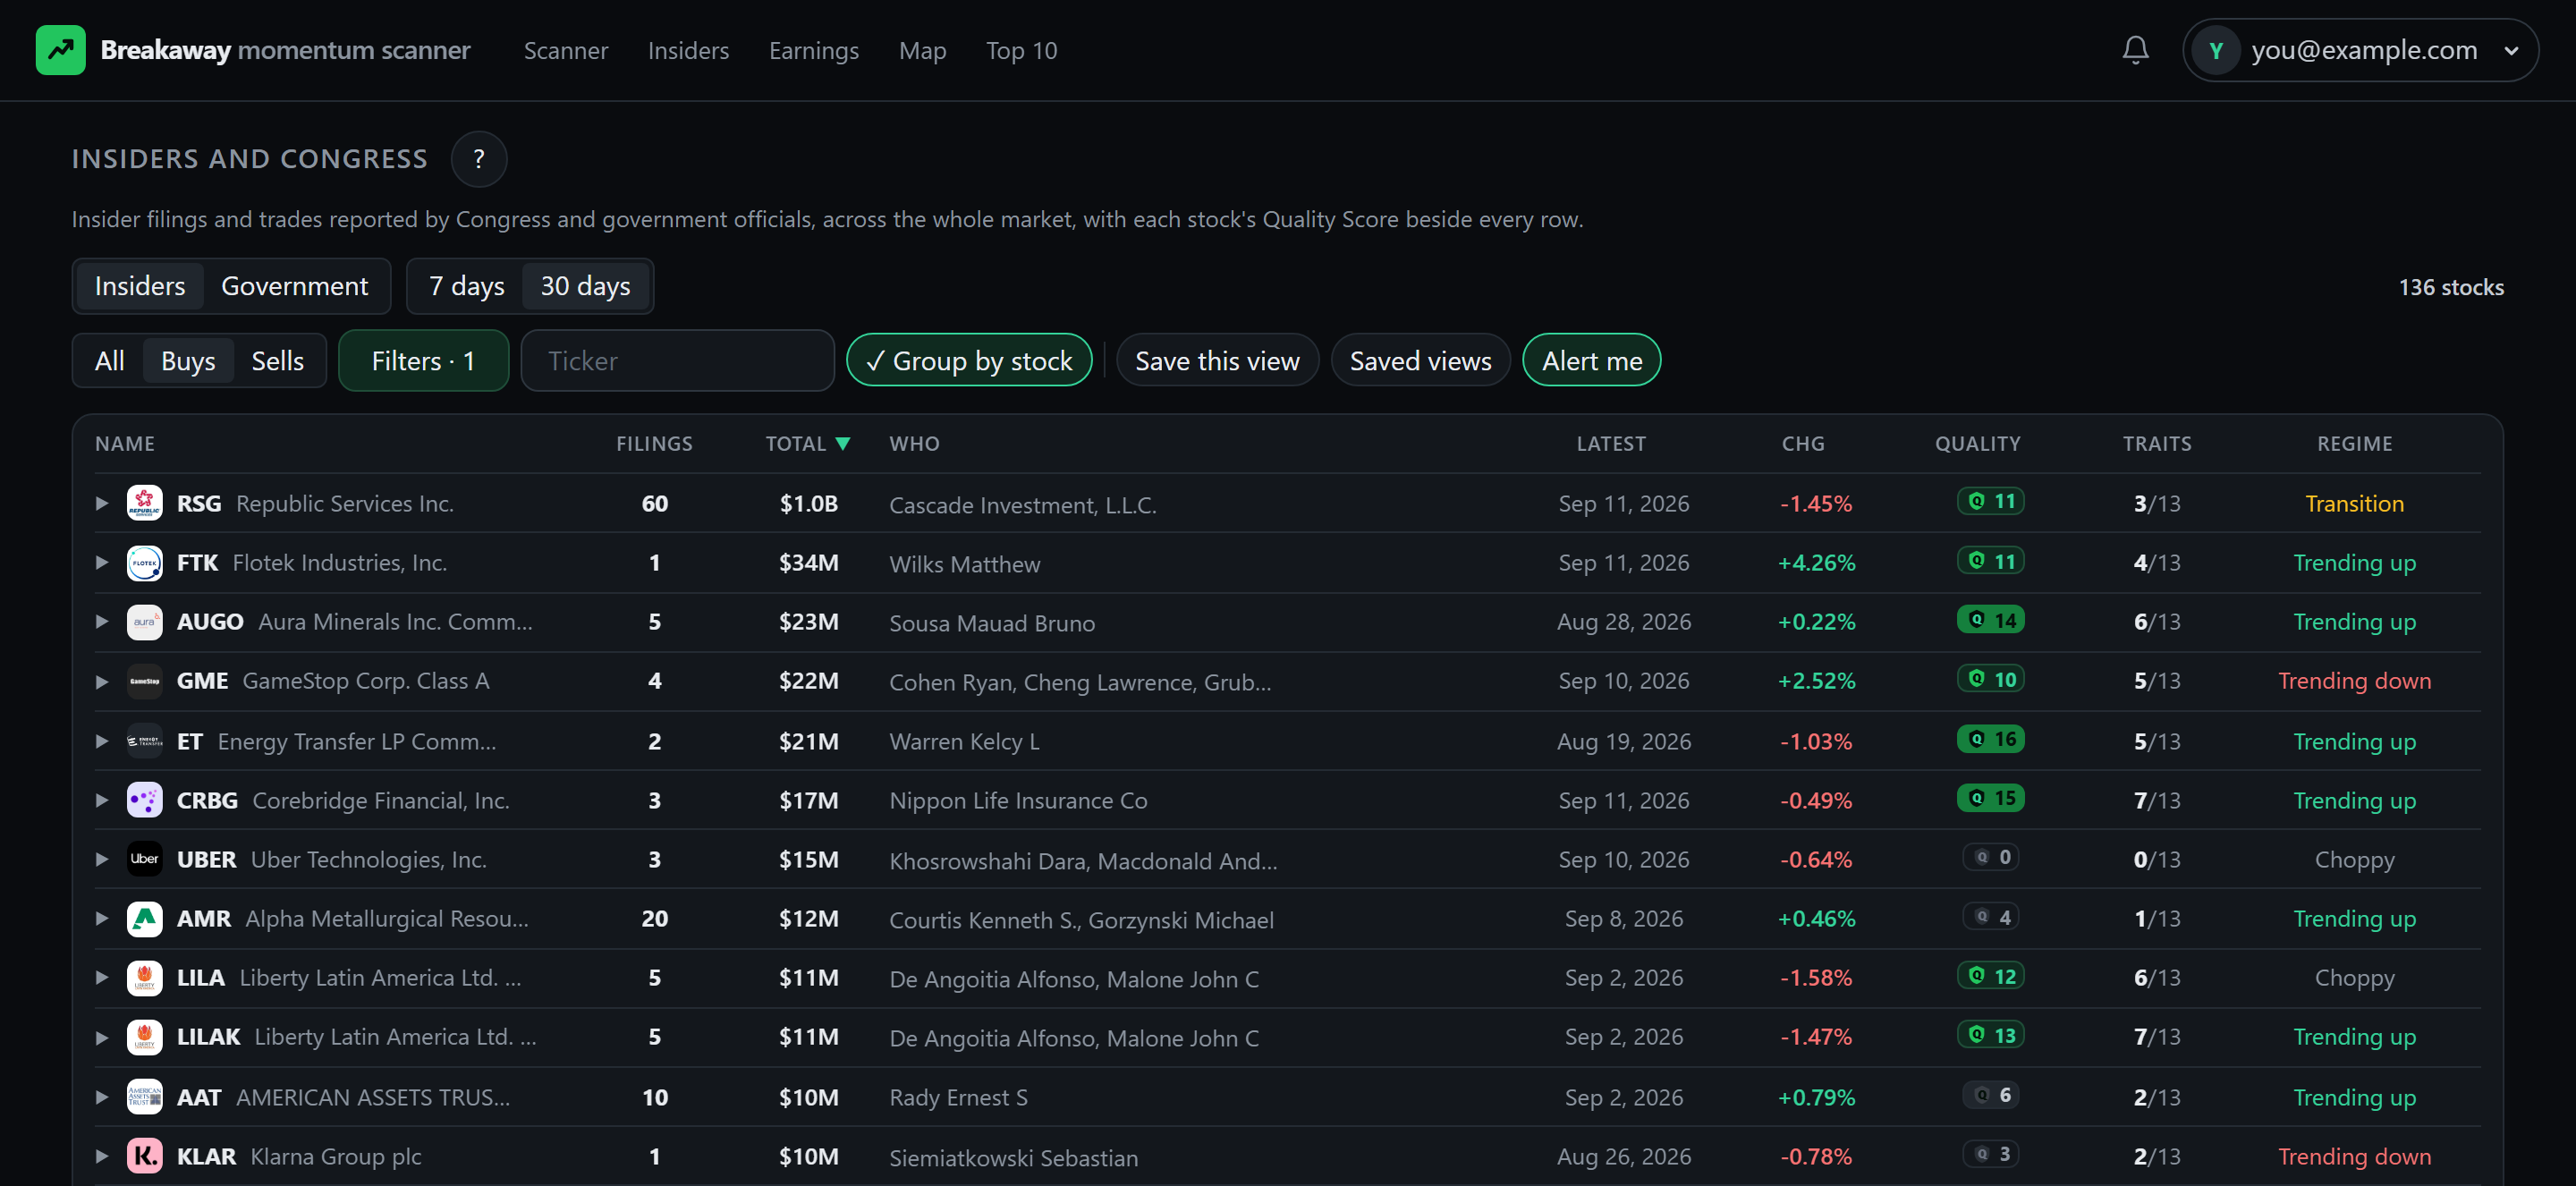Select the 30 days range
Screen dimensions: 2576x1186
tap(585, 286)
